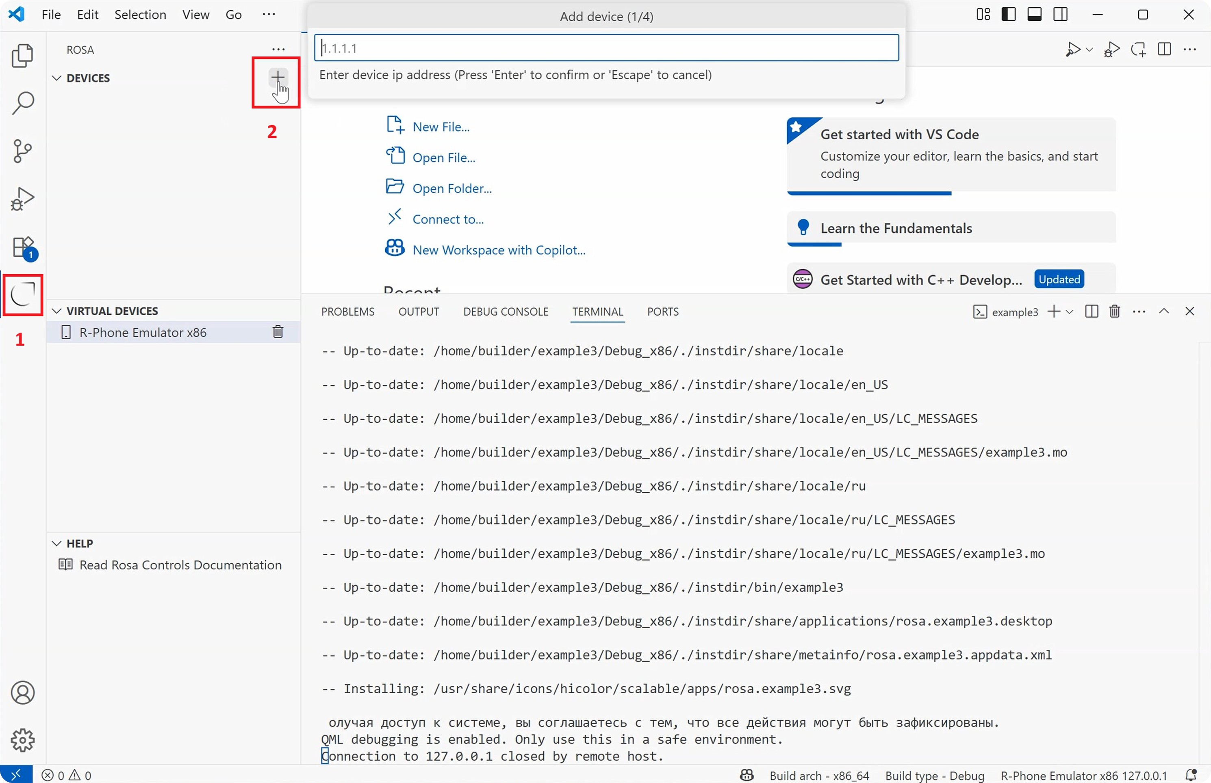This screenshot has width=1211, height=783.
Task: Switch to the PORTS tab
Action: 663,311
